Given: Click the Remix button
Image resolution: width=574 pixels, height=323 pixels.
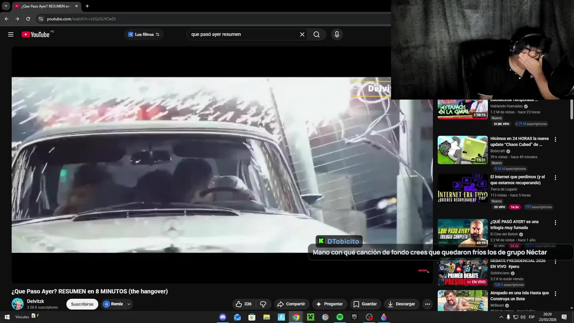Looking at the screenshot, I should [113, 304].
